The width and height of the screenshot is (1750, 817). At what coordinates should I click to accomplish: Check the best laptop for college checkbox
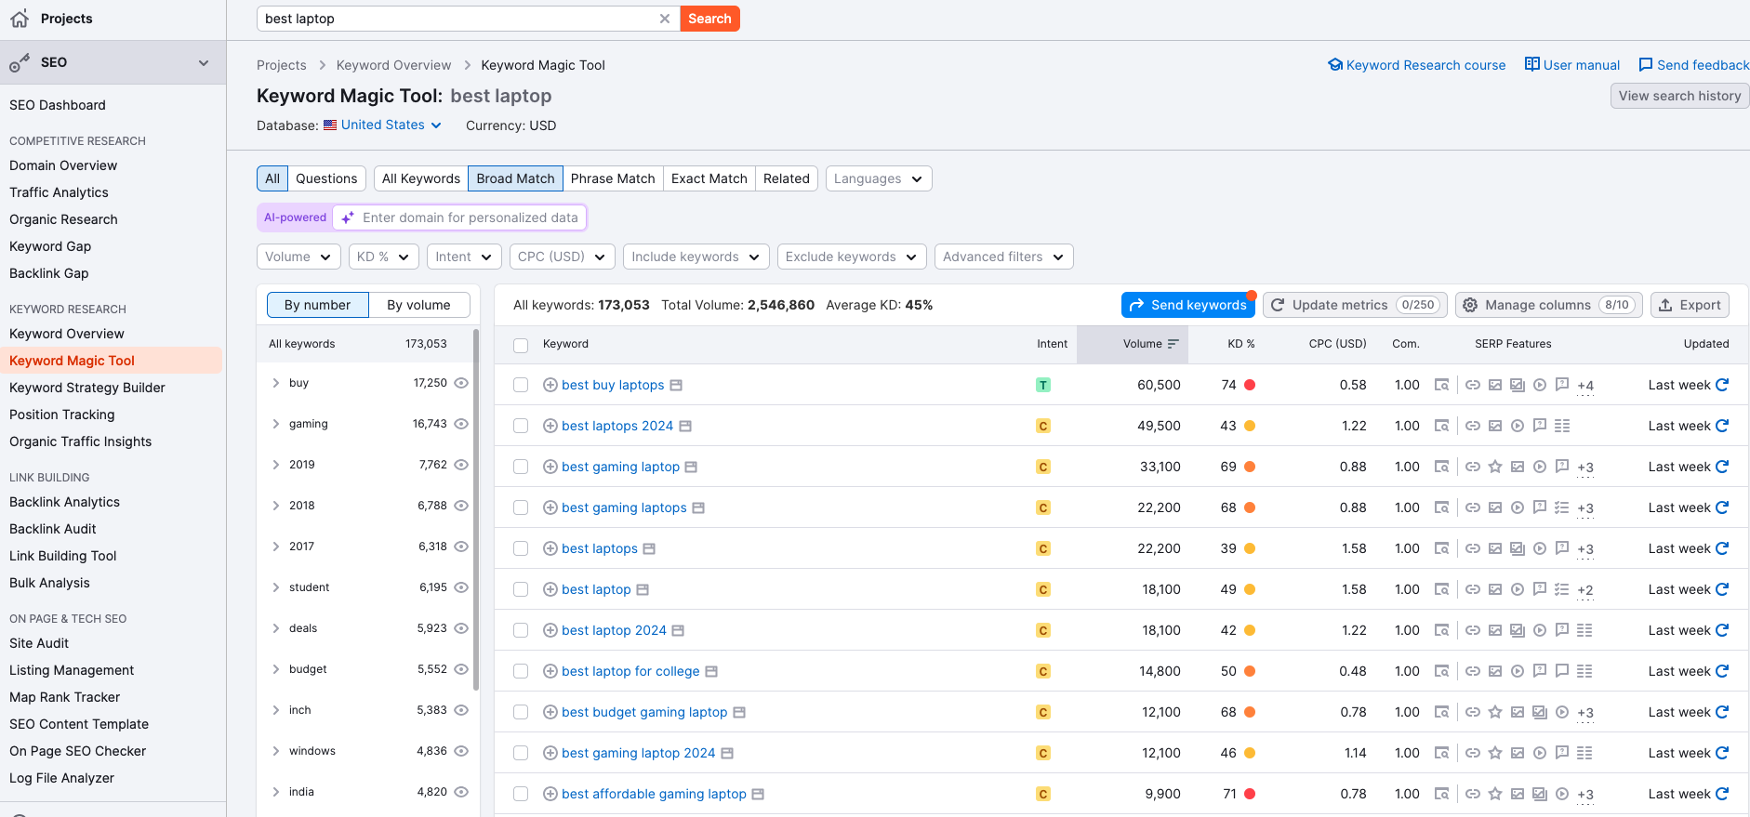521,671
